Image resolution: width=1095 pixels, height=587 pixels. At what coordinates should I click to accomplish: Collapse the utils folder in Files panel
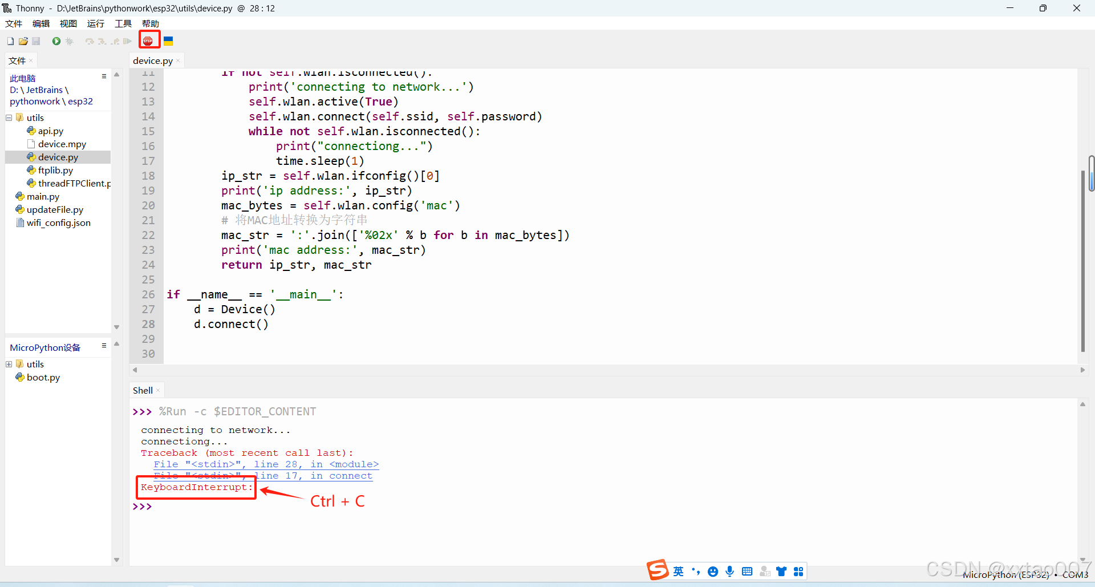(x=9, y=118)
